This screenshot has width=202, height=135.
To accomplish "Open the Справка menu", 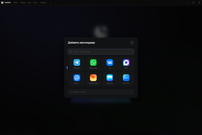I will pyautogui.click(x=43, y=3).
